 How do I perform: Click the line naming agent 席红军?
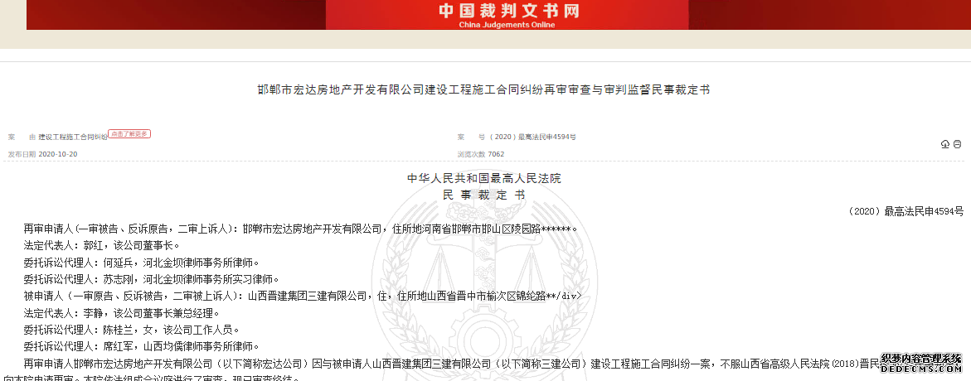(x=141, y=345)
